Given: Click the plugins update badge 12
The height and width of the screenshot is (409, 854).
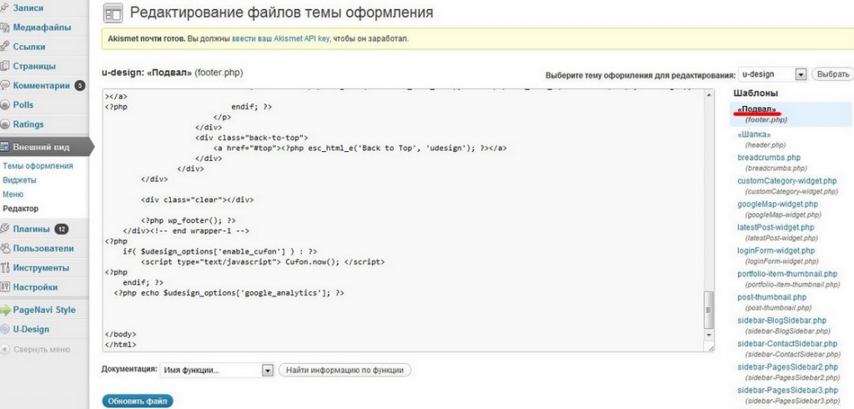Looking at the screenshot, I should coord(61,229).
